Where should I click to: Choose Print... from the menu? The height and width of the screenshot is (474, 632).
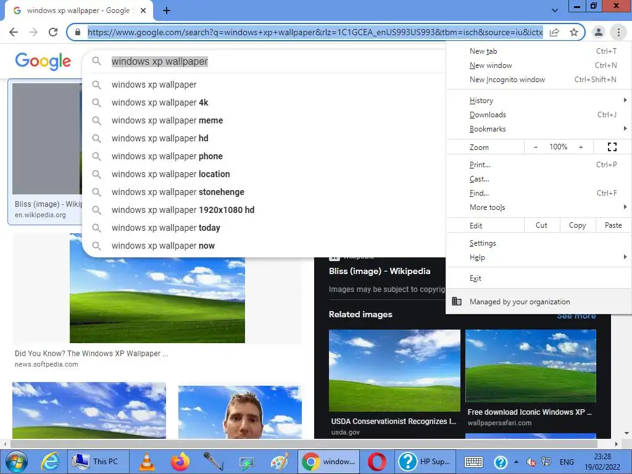pyautogui.click(x=538, y=164)
